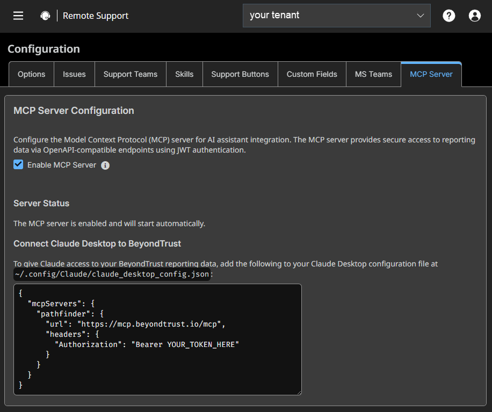This screenshot has width=492, height=412.
Task: Click the Remote Support headset logo
Action: click(x=45, y=16)
